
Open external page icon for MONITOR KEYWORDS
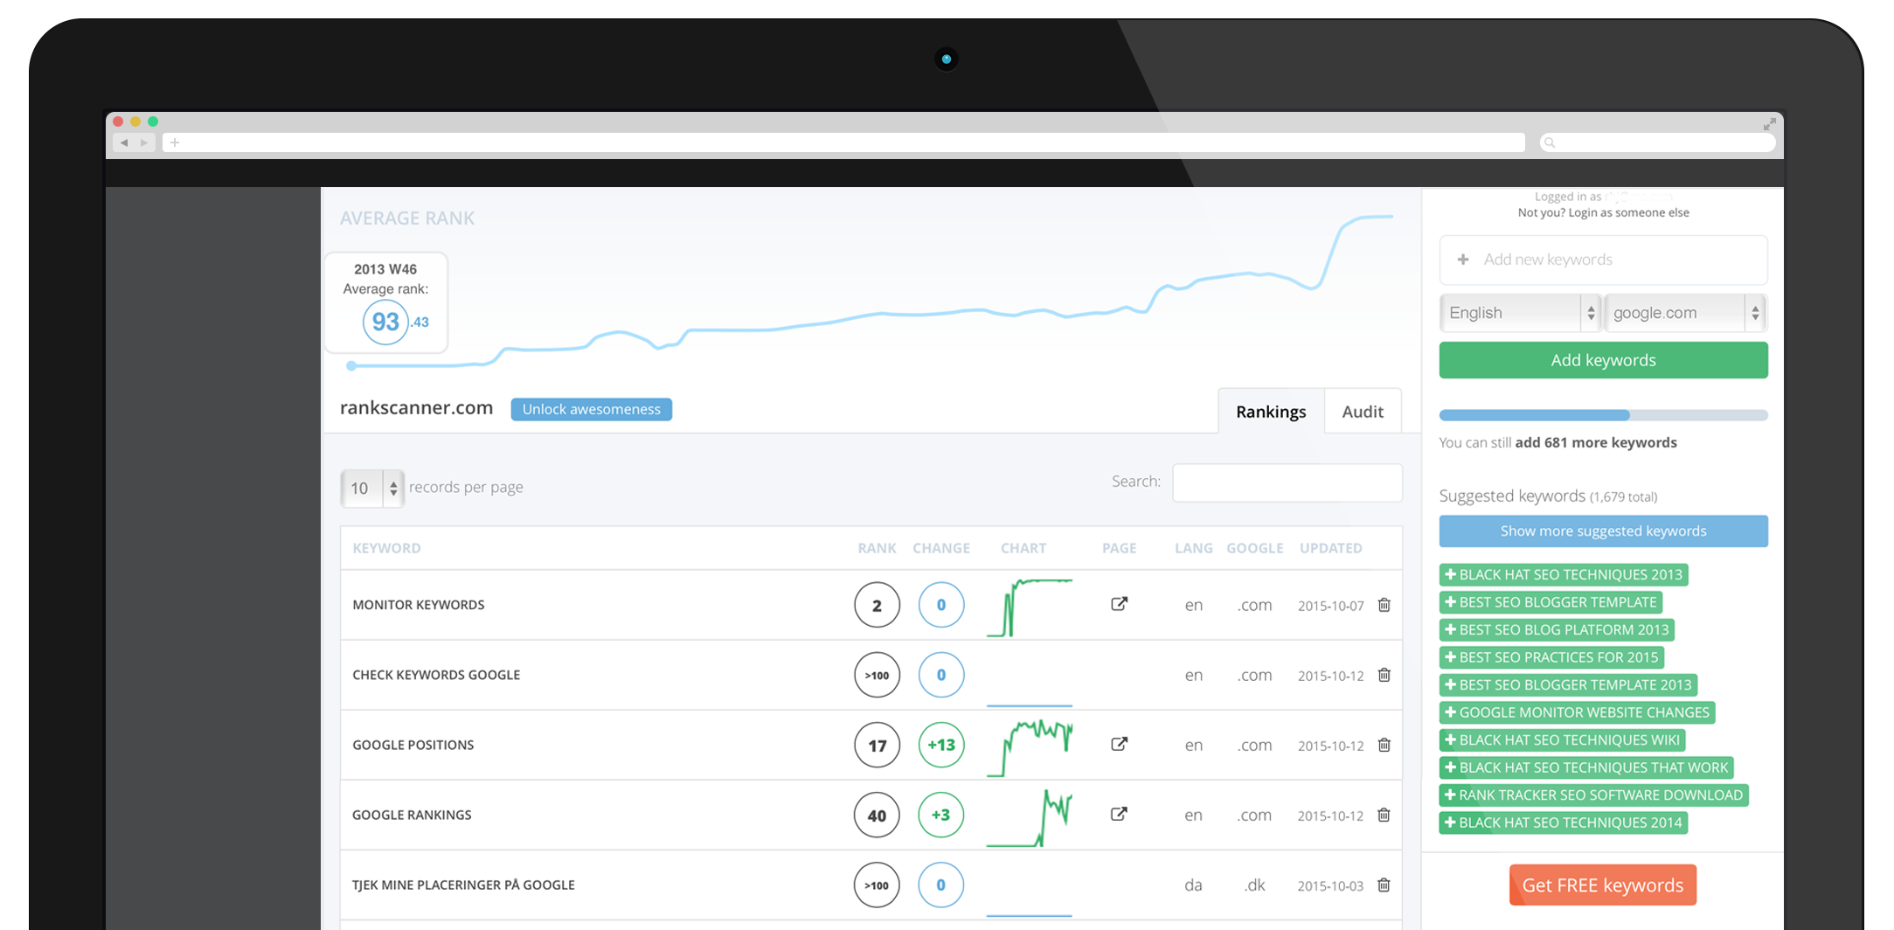(x=1119, y=604)
